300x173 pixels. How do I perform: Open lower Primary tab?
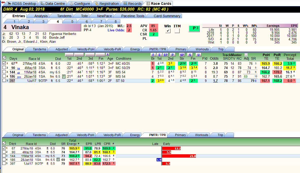[180, 135]
